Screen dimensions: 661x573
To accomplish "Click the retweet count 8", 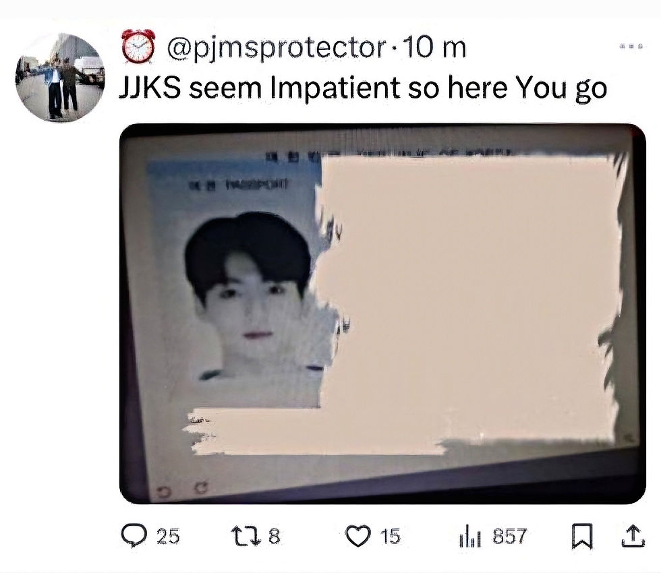I will coord(274,537).
